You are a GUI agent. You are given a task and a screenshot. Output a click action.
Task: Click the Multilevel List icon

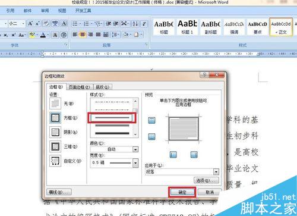97,24
